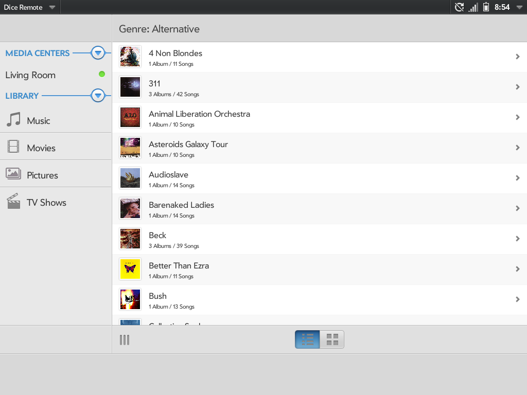The image size is (527, 395).
Task: Open the Movies library section
Action: pyautogui.click(x=41, y=148)
